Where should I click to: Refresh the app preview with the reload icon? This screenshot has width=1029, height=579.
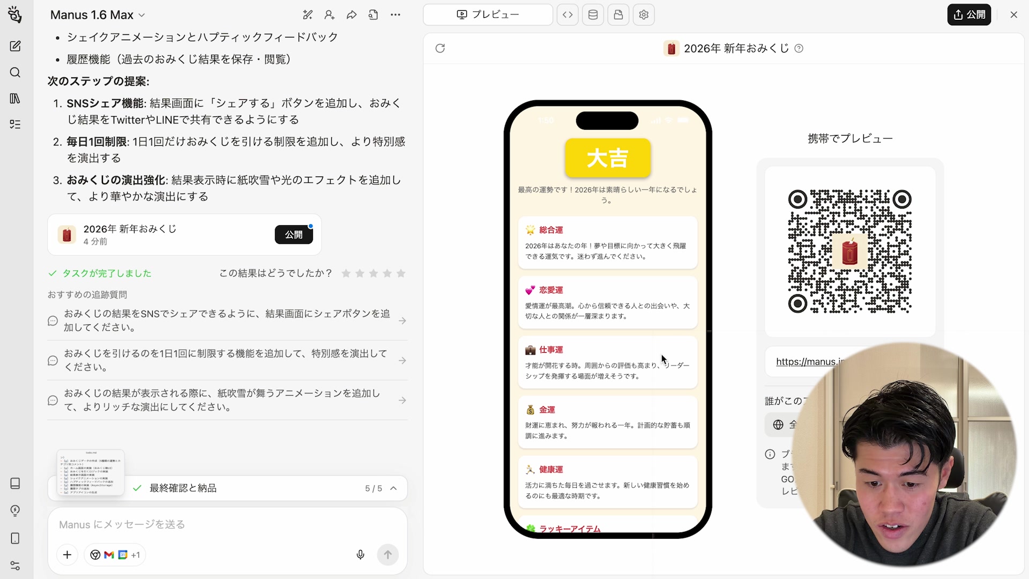[439, 48]
